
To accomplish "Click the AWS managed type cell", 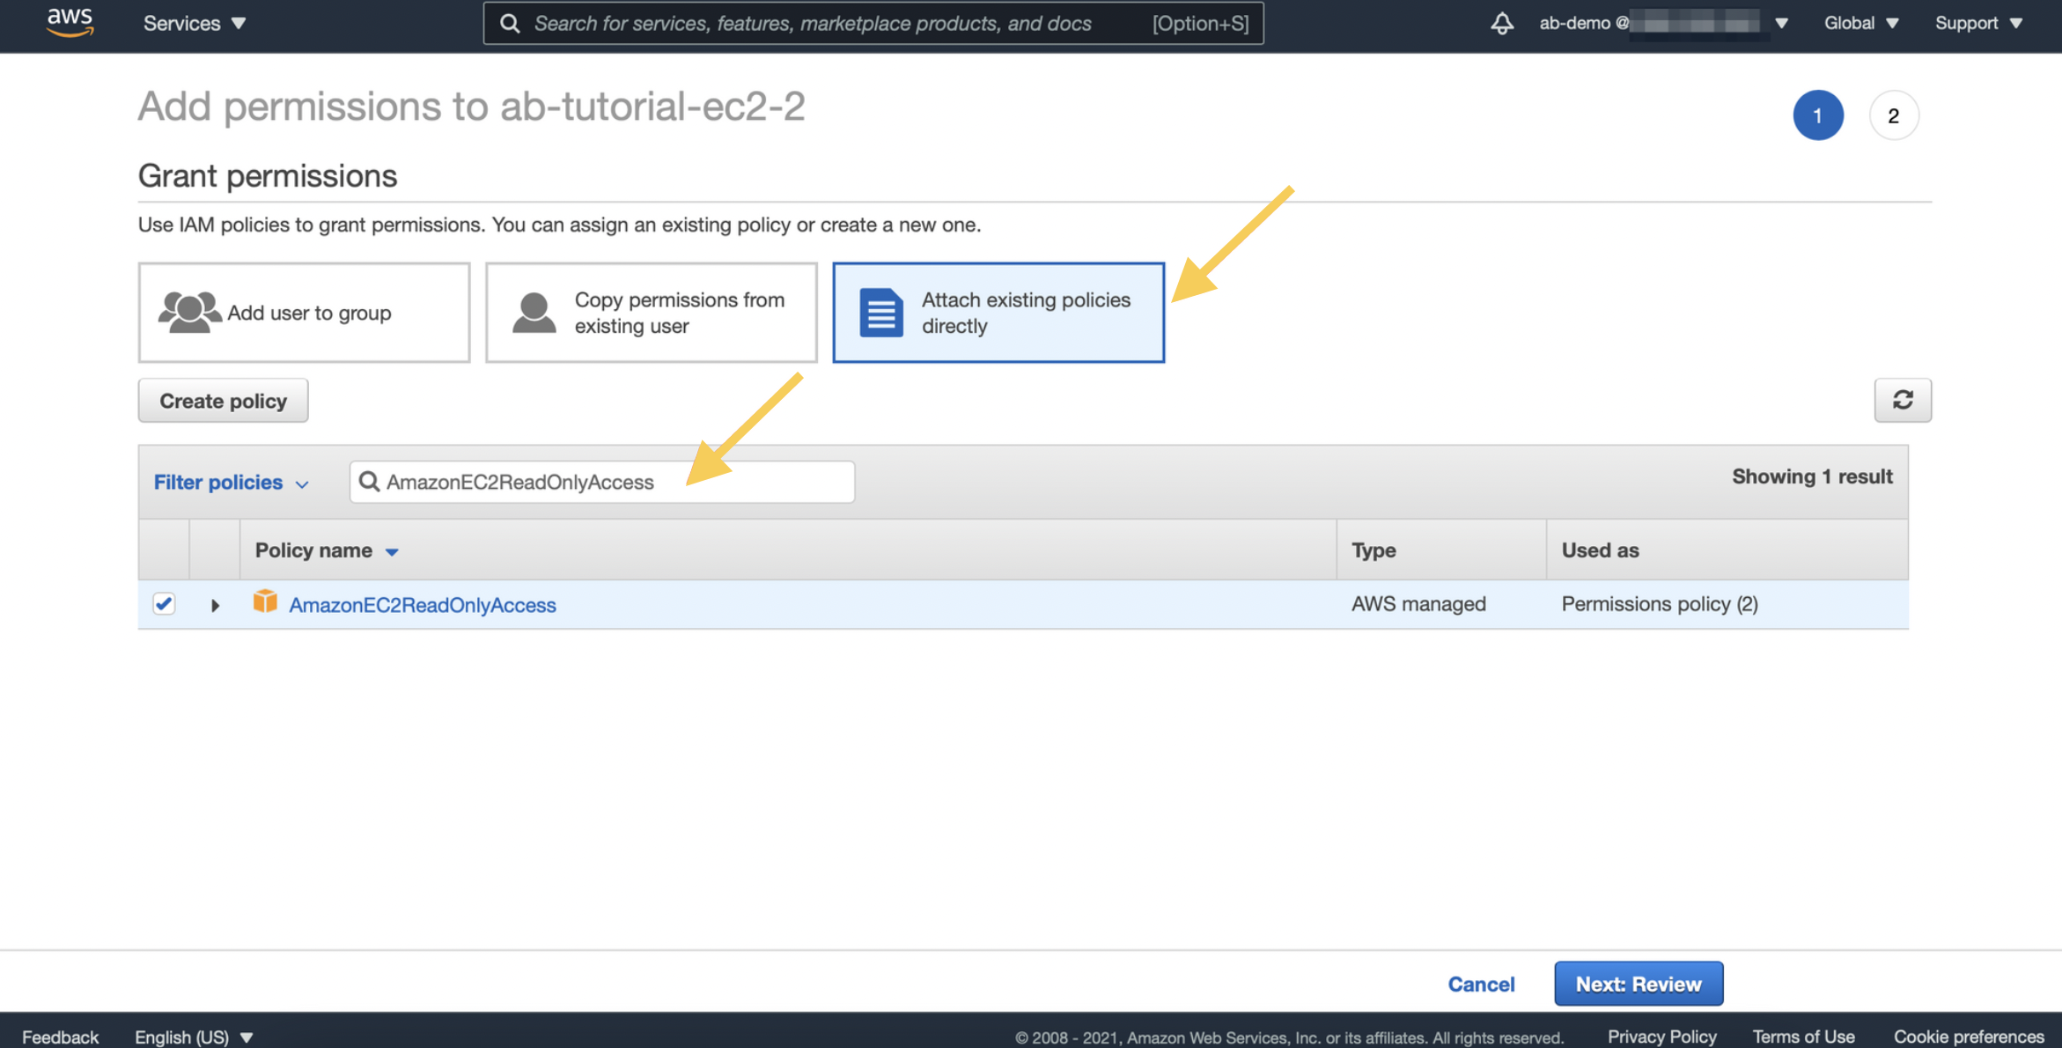I will click(x=1418, y=604).
